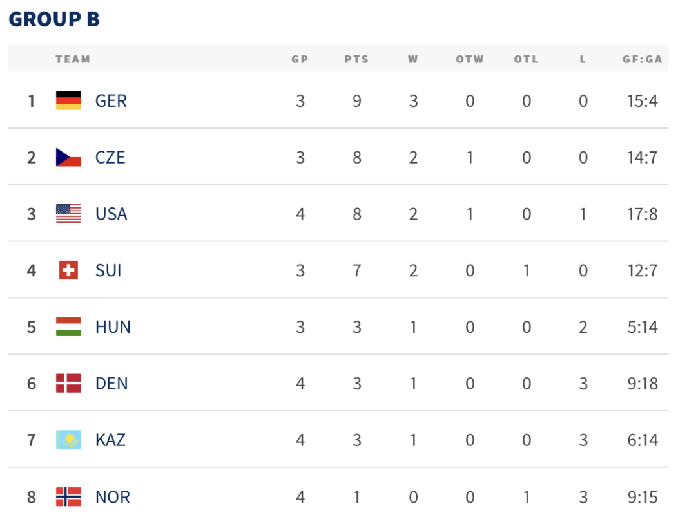
Task: Click the Norway flag icon
Action: pos(68,497)
